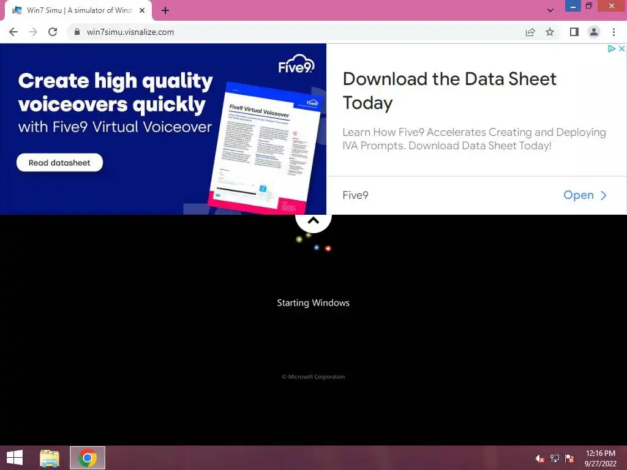Screen dimensions: 627x470
Task: Restore down the Chrome window
Action: click(588, 6)
